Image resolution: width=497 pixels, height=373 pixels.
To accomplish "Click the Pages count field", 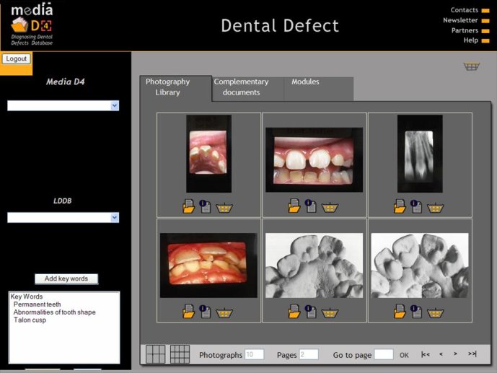I will [x=309, y=354].
